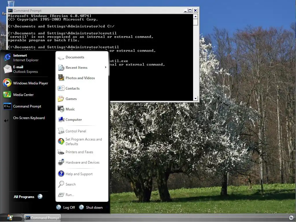296x222 pixels.
Task: Click the Windows Media Player label
Action: coord(31,83)
